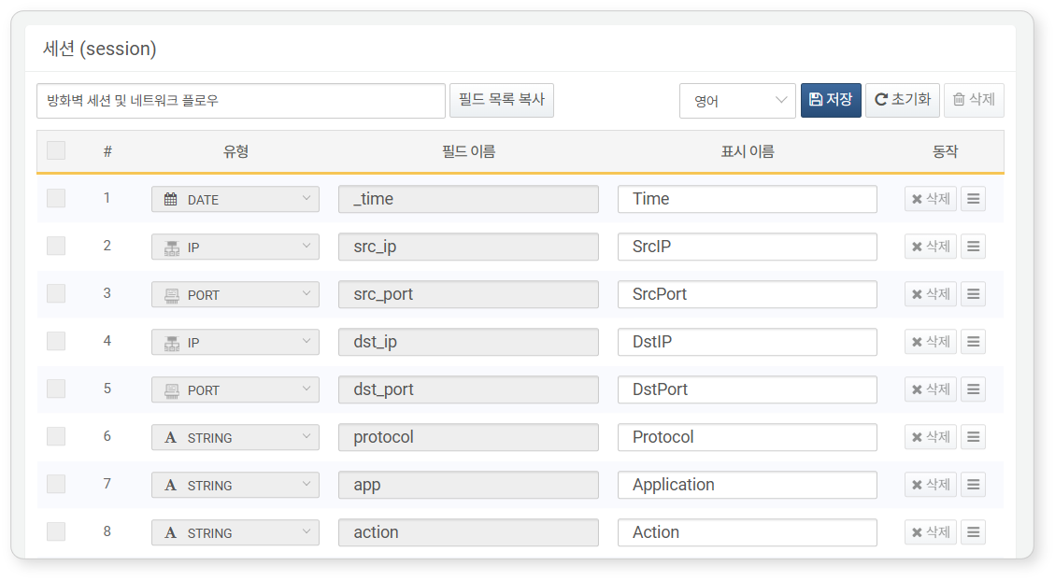Check the checkbox for row 6 protocol
Viewport: 1055px width, 580px height.
coord(56,436)
